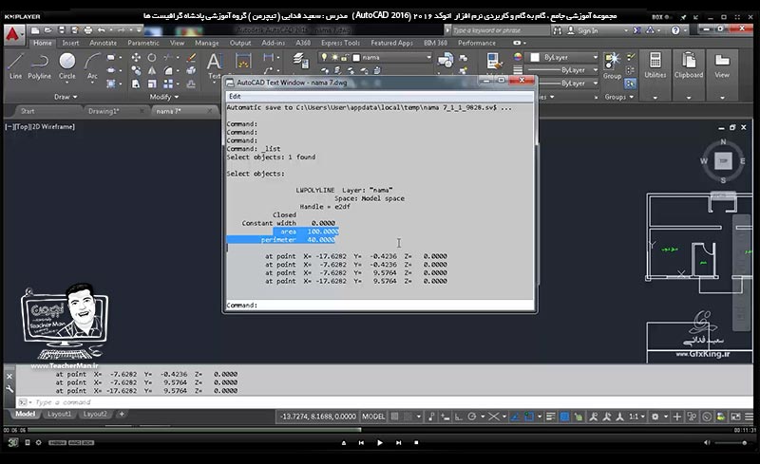This screenshot has height=464, width=760.
Task: Click MODEL button in status bar
Action: point(373,417)
